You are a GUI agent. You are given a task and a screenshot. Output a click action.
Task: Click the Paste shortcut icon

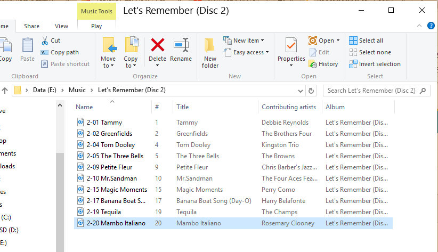coord(44,64)
